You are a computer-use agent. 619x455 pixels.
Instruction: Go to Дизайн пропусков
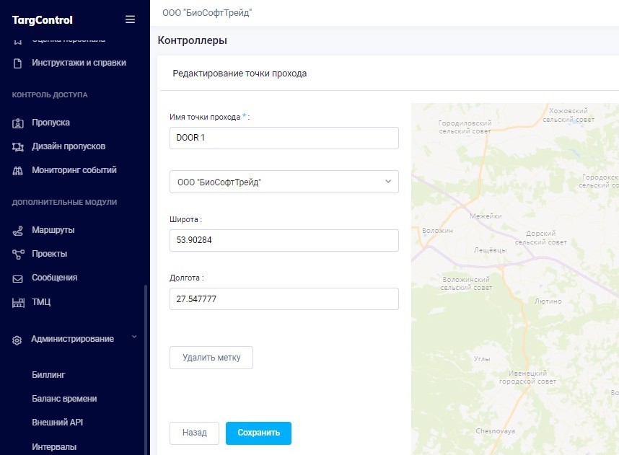coord(69,146)
